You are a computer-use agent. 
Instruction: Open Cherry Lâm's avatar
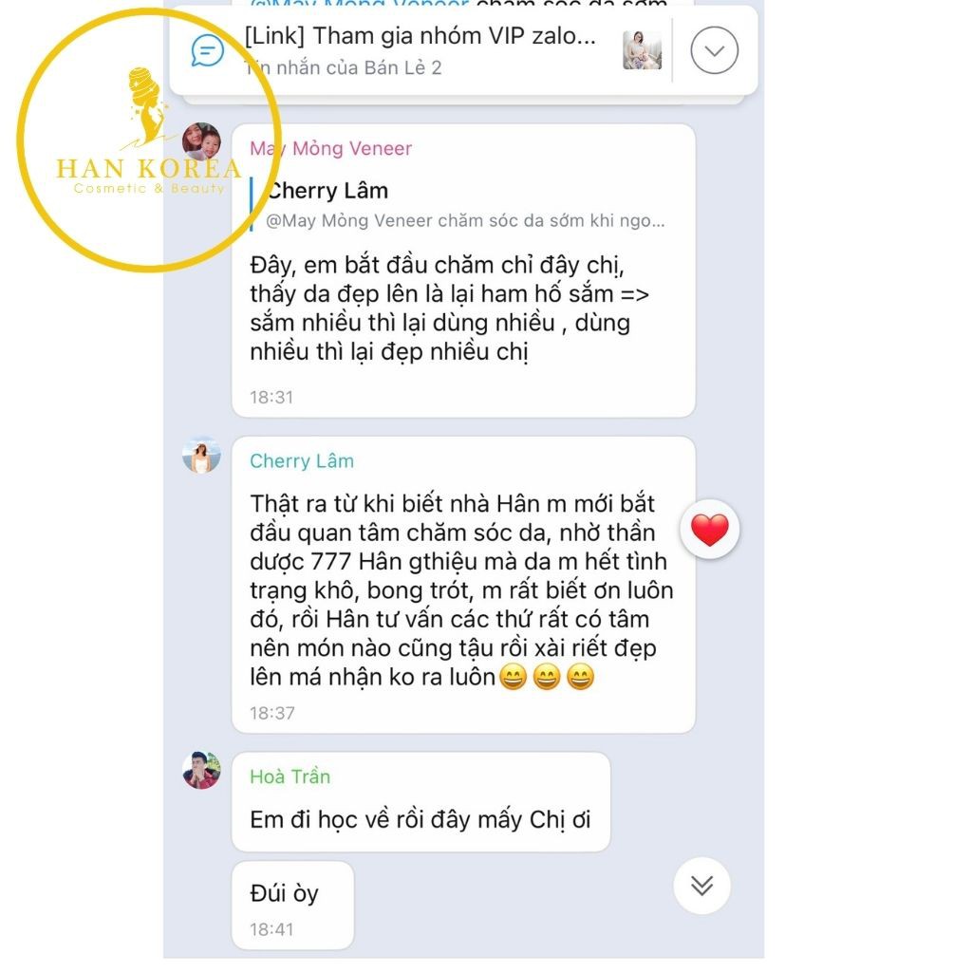(201, 455)
